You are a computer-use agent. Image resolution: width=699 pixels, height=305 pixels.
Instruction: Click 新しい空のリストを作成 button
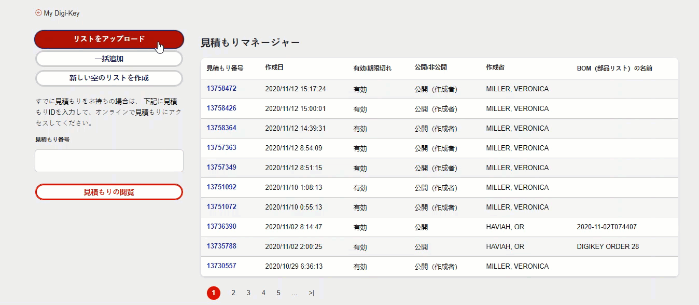[109, 78]
